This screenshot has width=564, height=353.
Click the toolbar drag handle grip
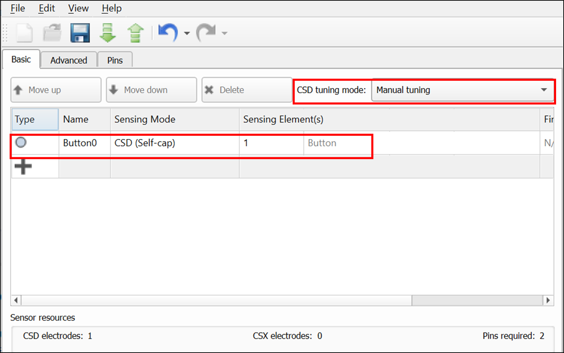(5, 33)
